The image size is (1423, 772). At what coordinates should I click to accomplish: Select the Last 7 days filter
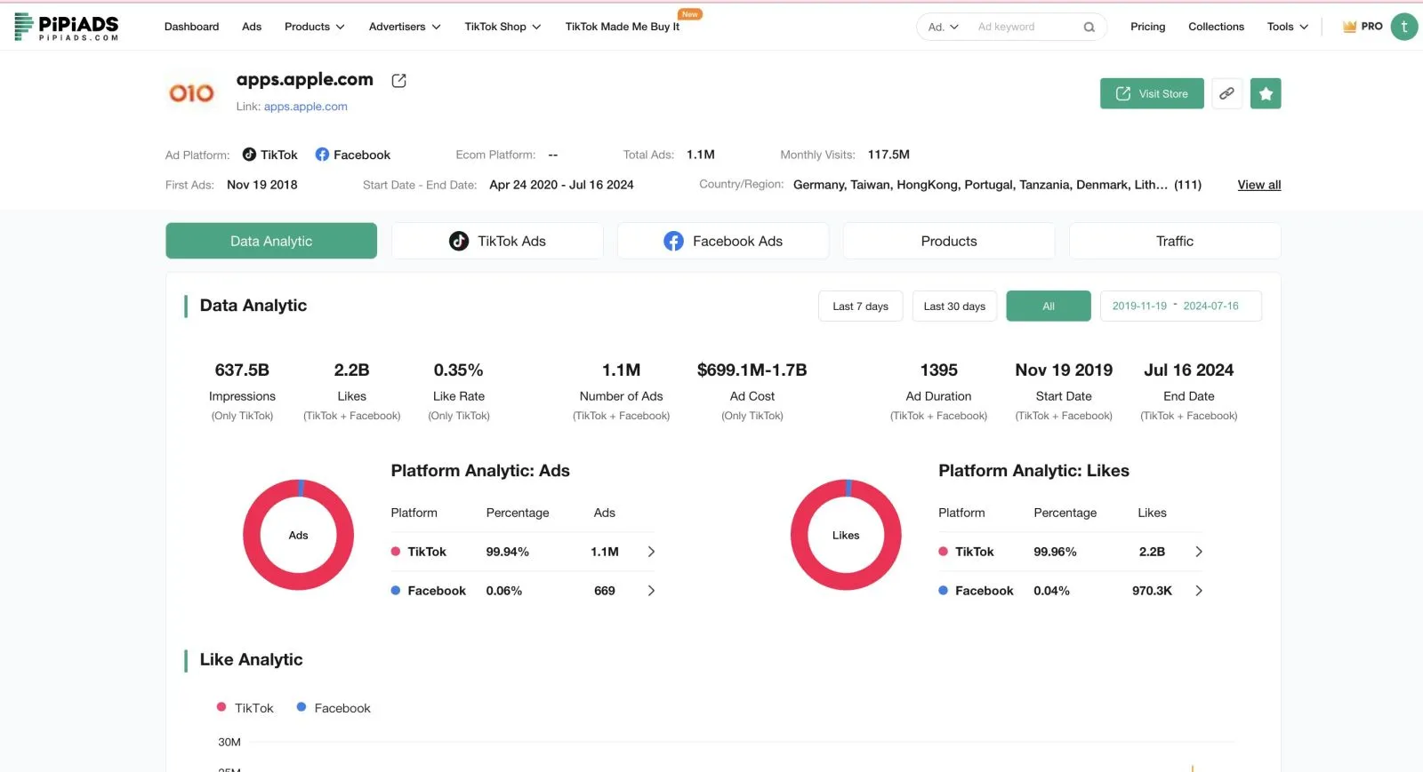[860, 306]
